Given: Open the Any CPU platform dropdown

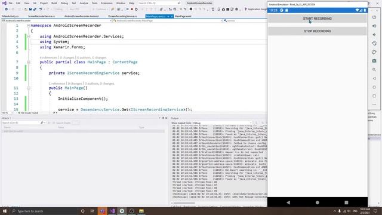Looking at the screenshot, I should click(x=79, y=10).
